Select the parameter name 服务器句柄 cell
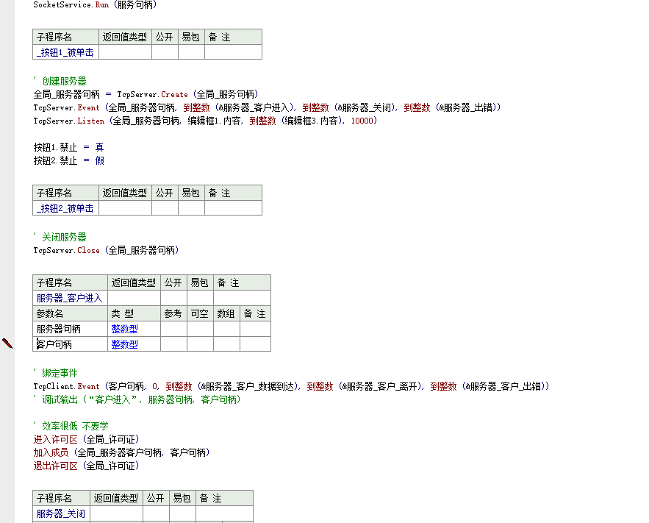Screen dimensions: 649x523 pyautogui.click(x=71, y=330)
